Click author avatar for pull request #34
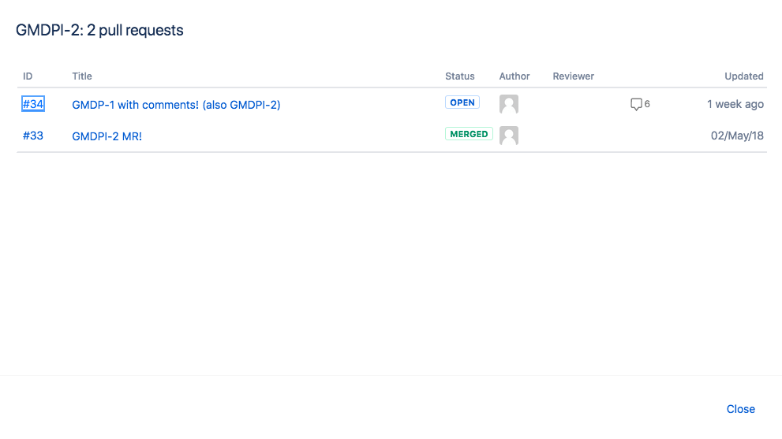Screen dimensions: 782x439 (509, 104)
